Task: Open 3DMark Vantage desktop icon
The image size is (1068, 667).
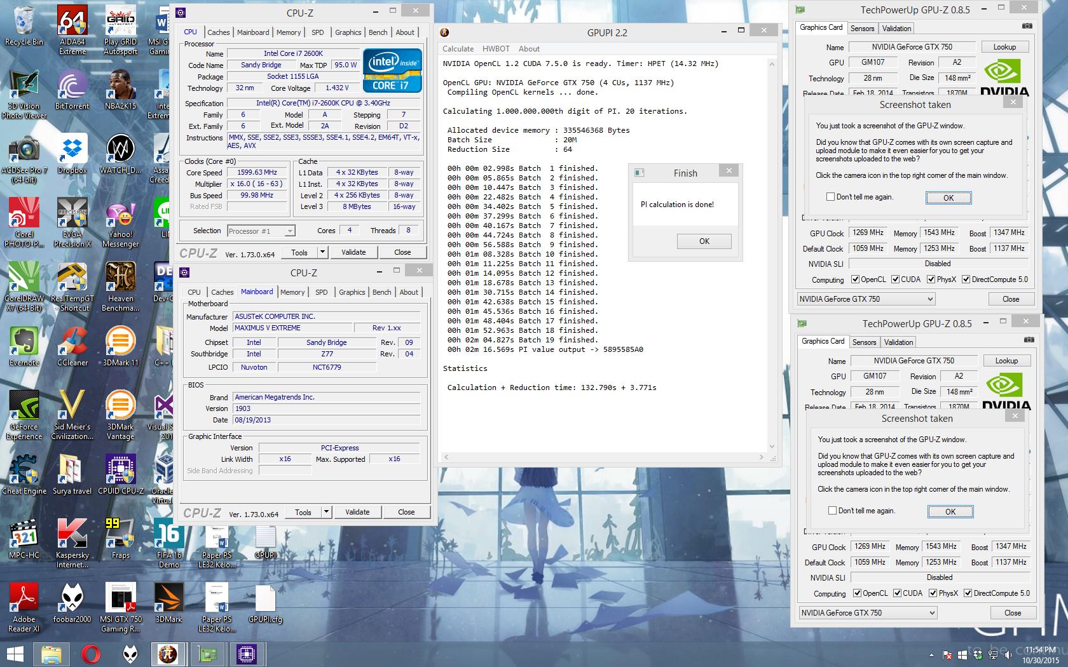Action: [120, 415]
